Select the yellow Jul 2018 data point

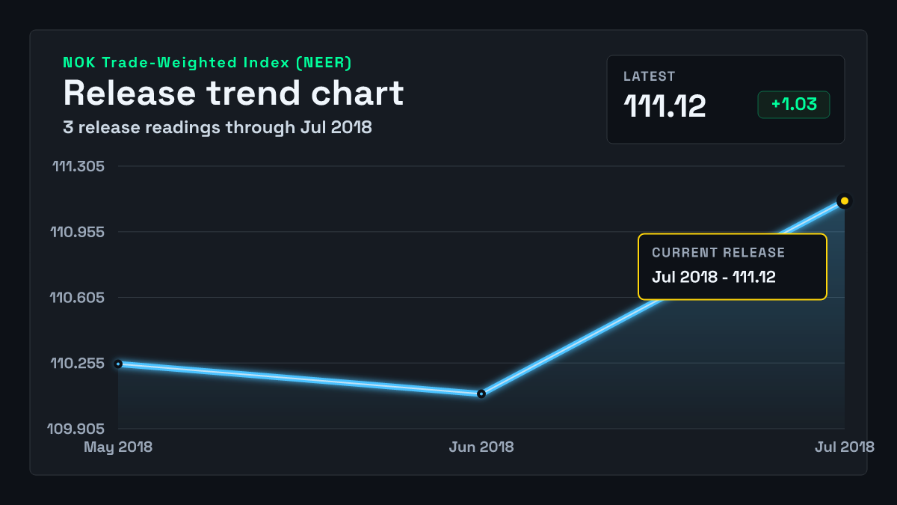pyautogui.click(x=845, y=201)
